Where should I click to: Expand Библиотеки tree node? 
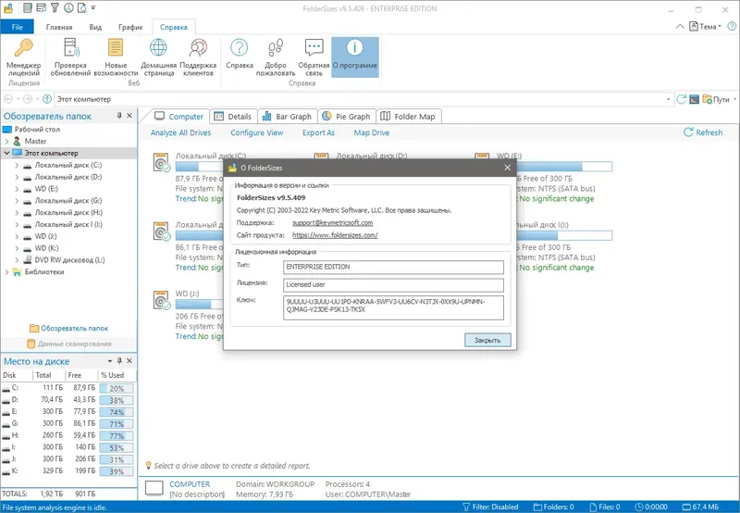(6, 272)
